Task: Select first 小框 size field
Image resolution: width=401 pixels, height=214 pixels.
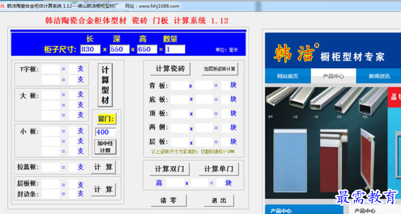Action: [50, 131]
